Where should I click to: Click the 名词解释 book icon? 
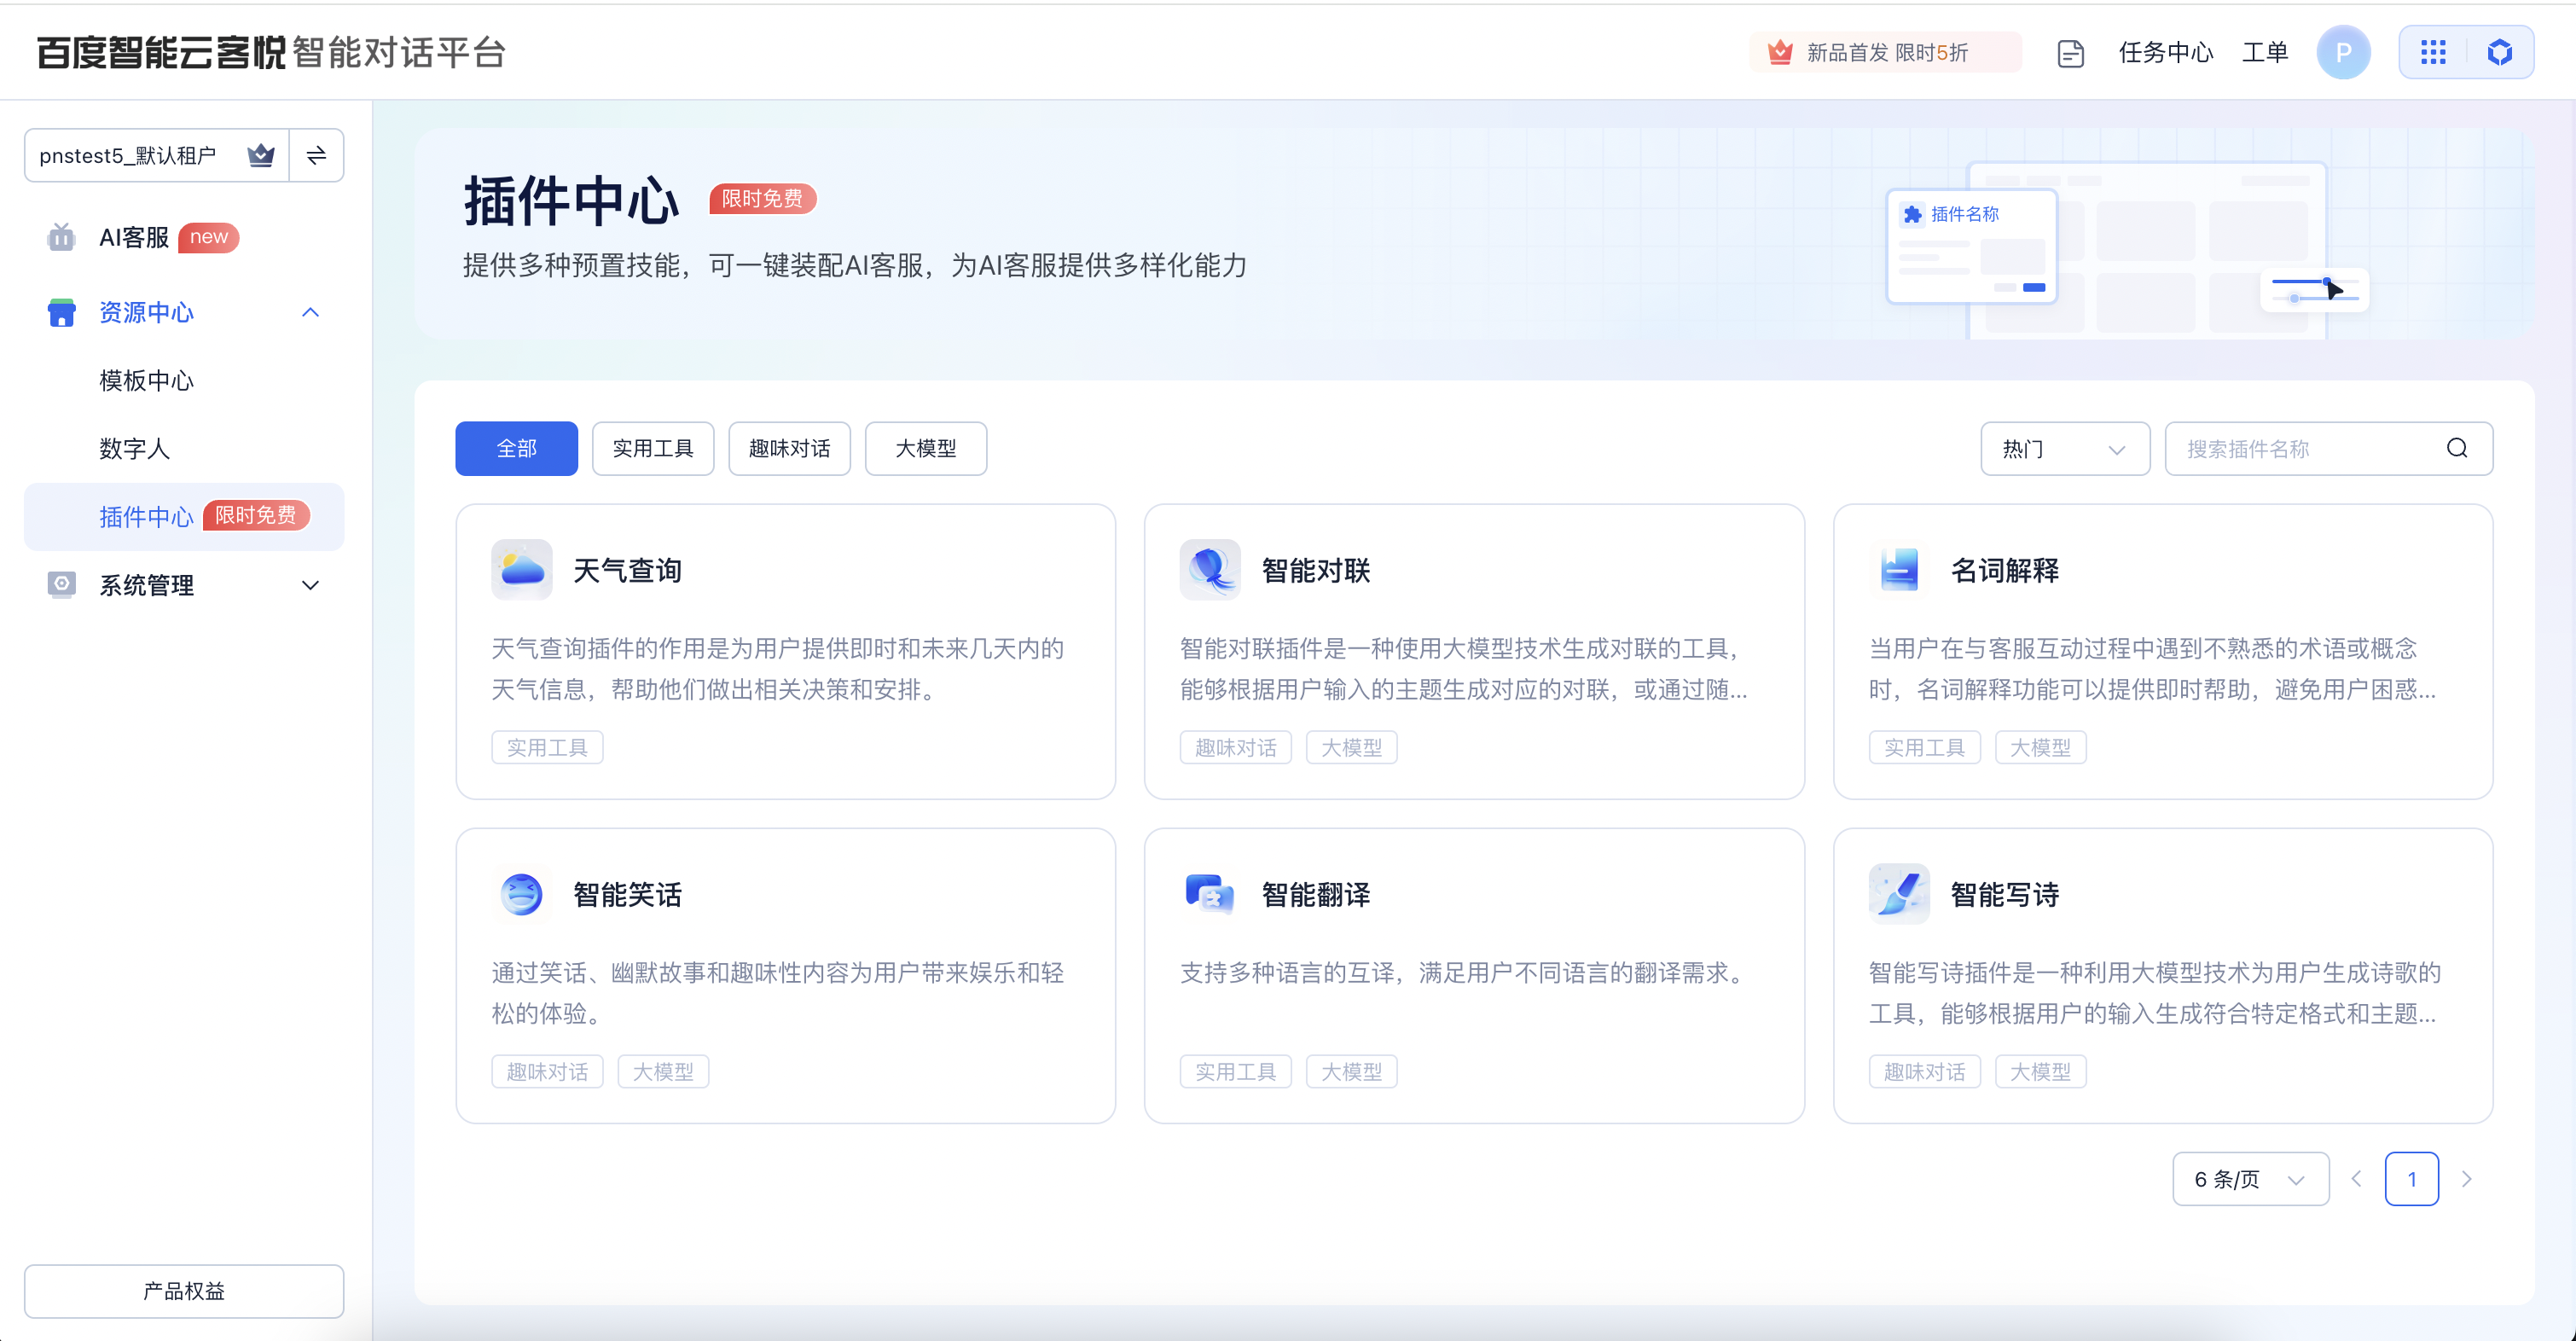1899,569
